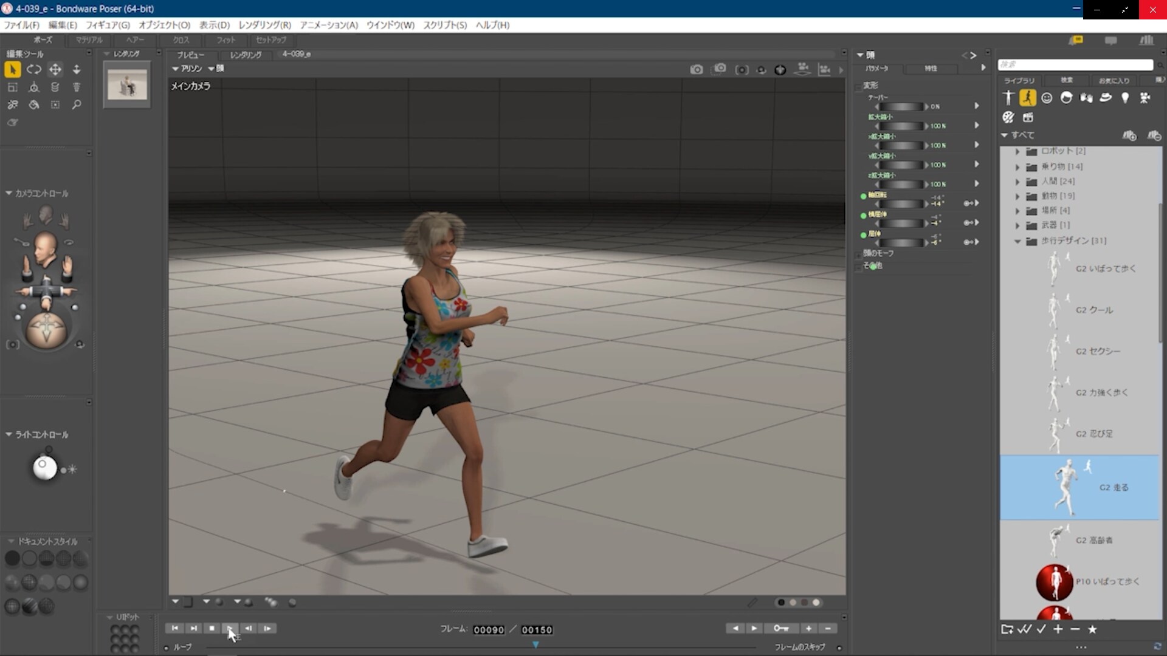Select the Rotate tool in 編集ツール
This screenshot has height=656, width=1167.
coord(34,70)
